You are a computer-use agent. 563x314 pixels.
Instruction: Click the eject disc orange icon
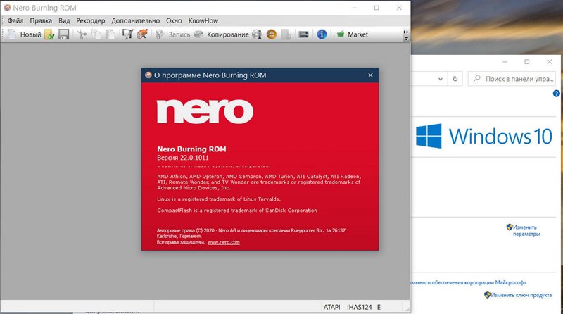272,34
